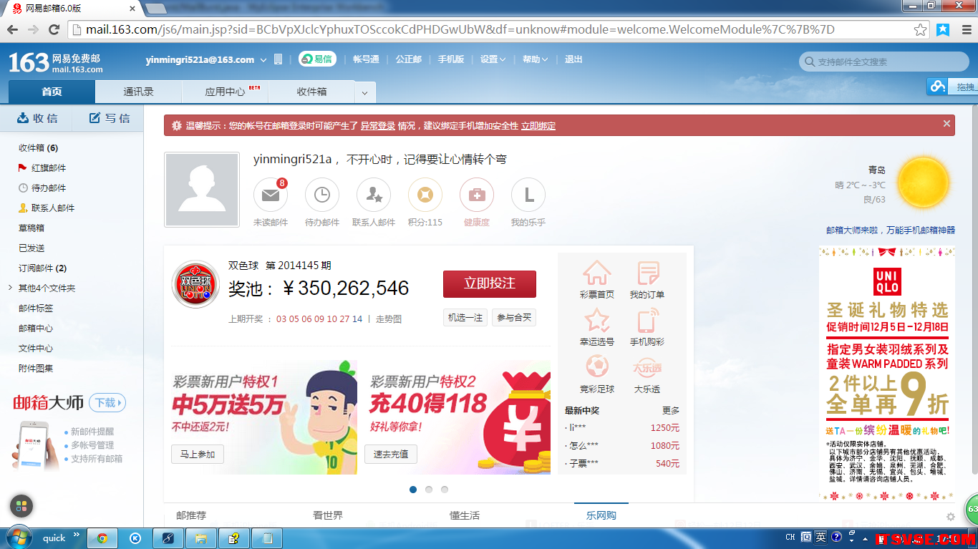Select the 乐网购 bottom tab
Screen dimensions: 978x549
601,515
